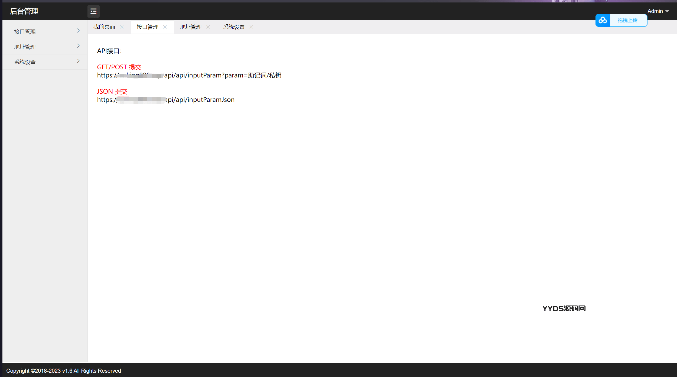Click the cloud upload icon
Viewport: 677px width, 377px height.
(603, 20)
